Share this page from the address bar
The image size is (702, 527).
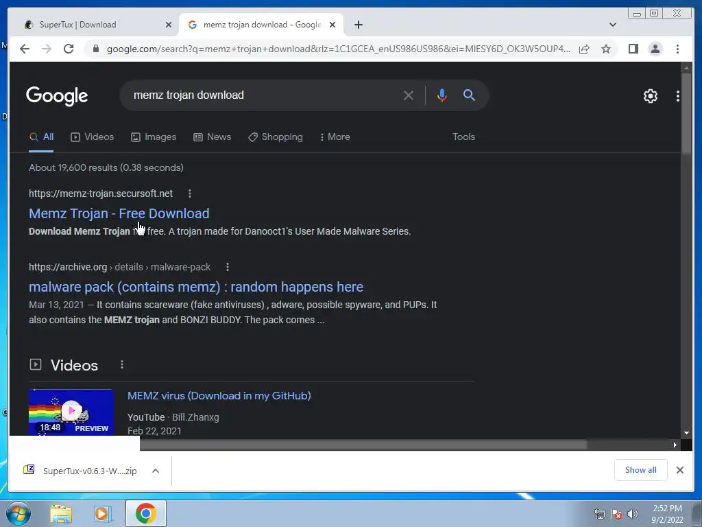[x=584, y=49]
